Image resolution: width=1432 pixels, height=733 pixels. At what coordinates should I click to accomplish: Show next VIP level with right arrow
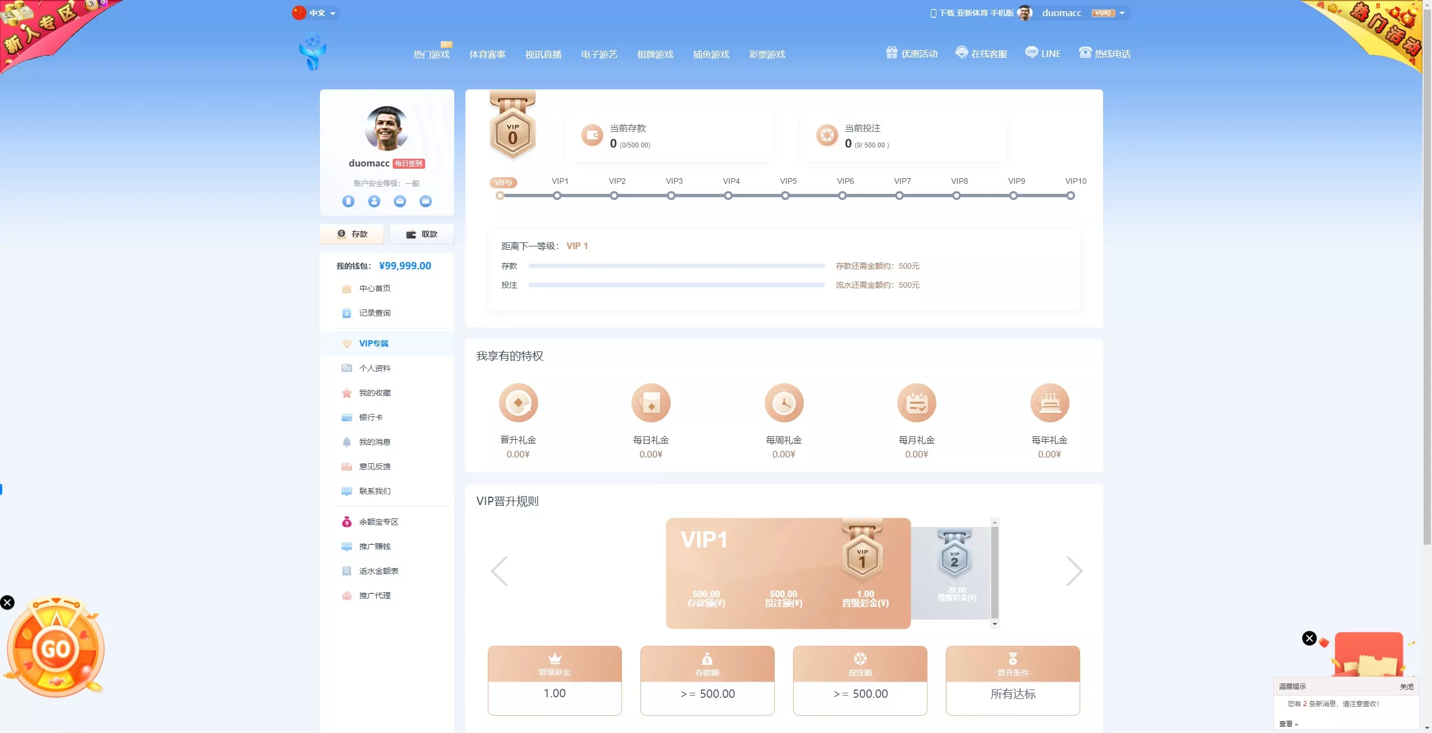(1074, 571)
